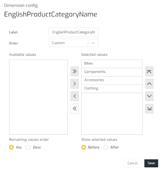
Task: Click the move-all-left double chevron button
Action: (x=74, y=109)
